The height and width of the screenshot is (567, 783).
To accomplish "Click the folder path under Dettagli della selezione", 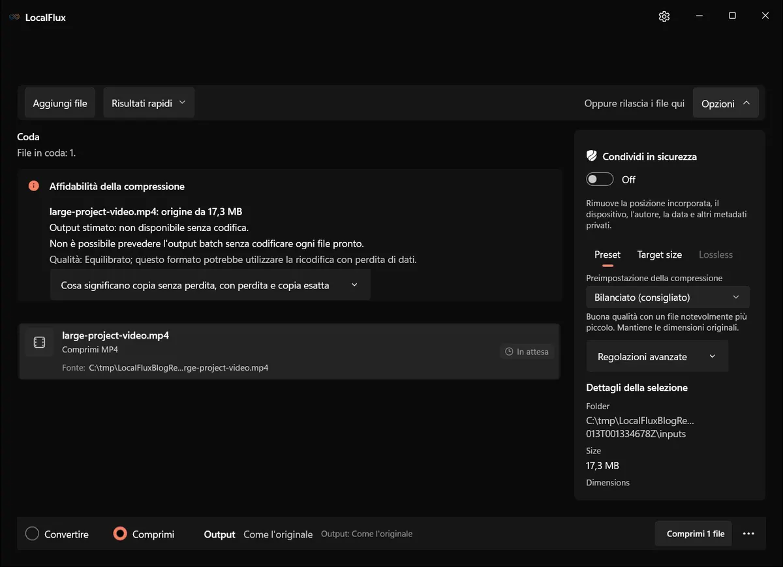I will click(x=640, y=427).
